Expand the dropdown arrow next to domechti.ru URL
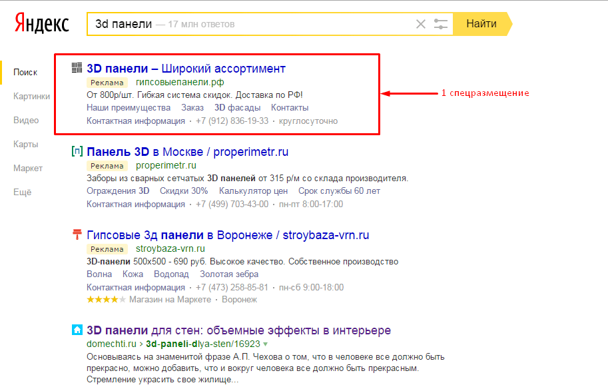 coord(266,344)
